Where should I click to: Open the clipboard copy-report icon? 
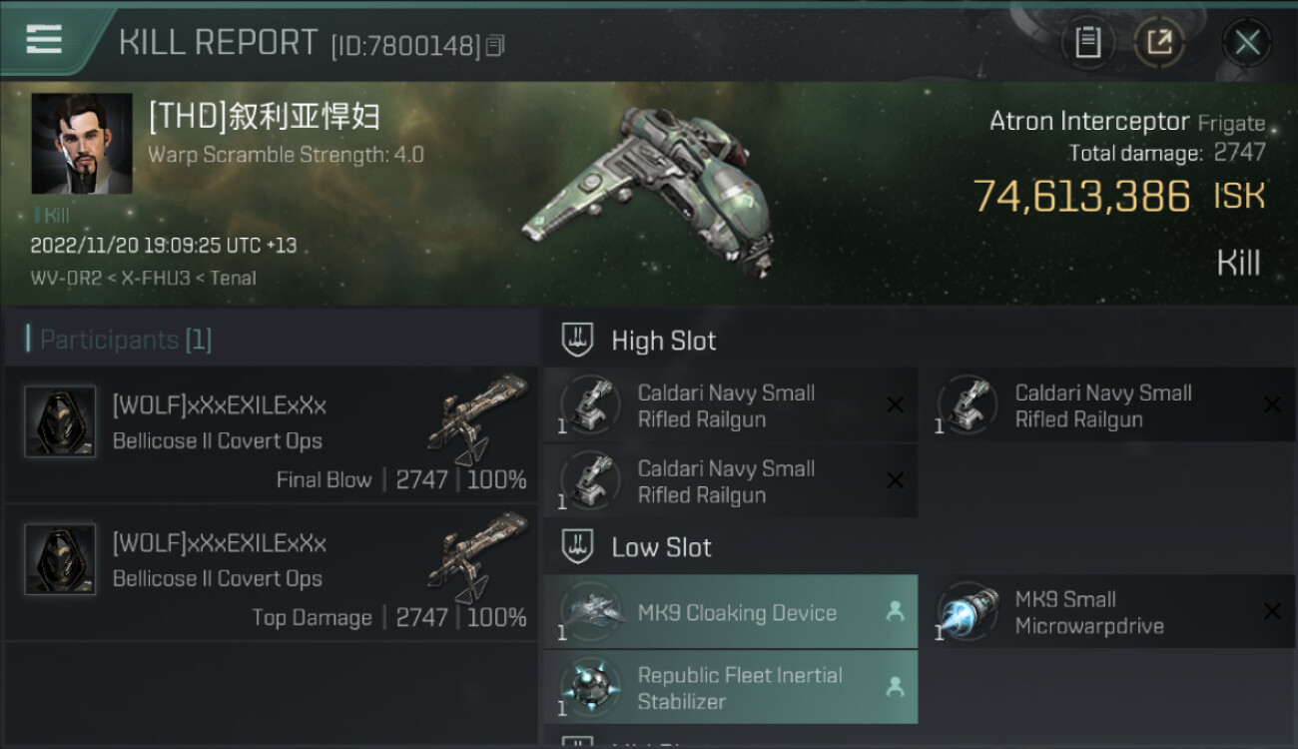[1087, 42]
